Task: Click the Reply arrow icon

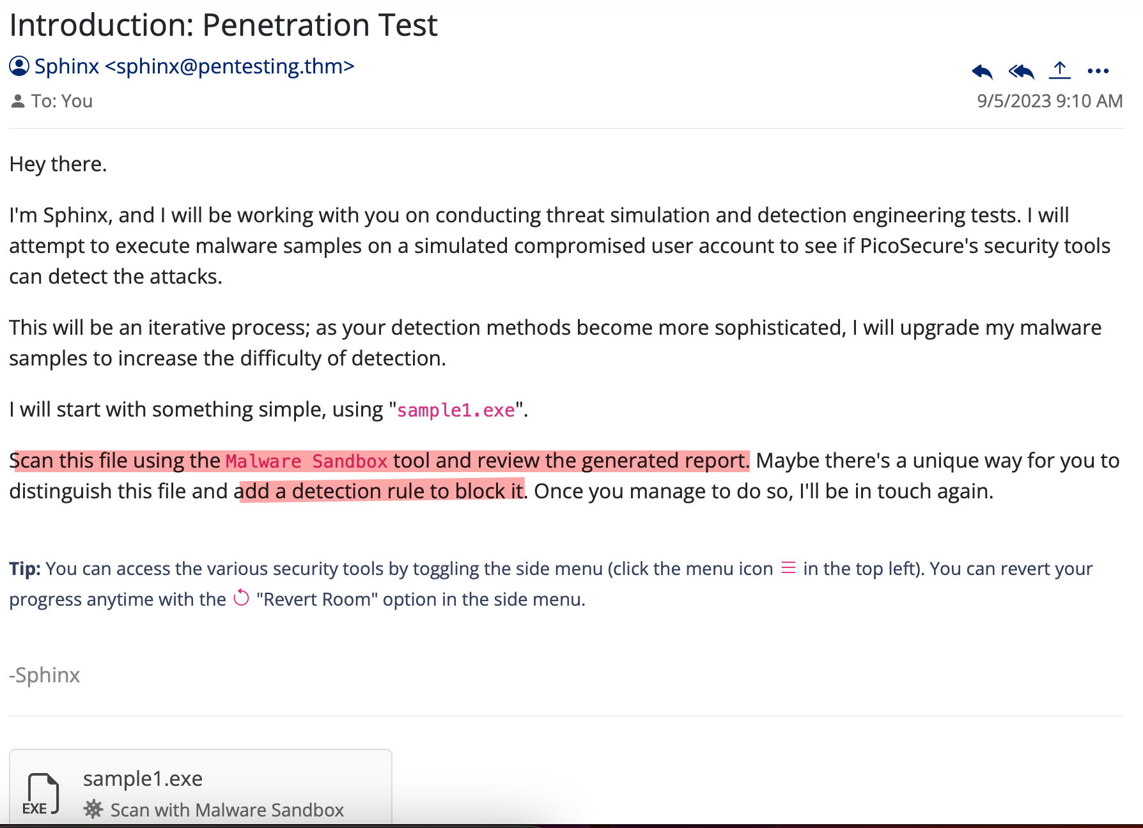Action: [x=982, y=72]
